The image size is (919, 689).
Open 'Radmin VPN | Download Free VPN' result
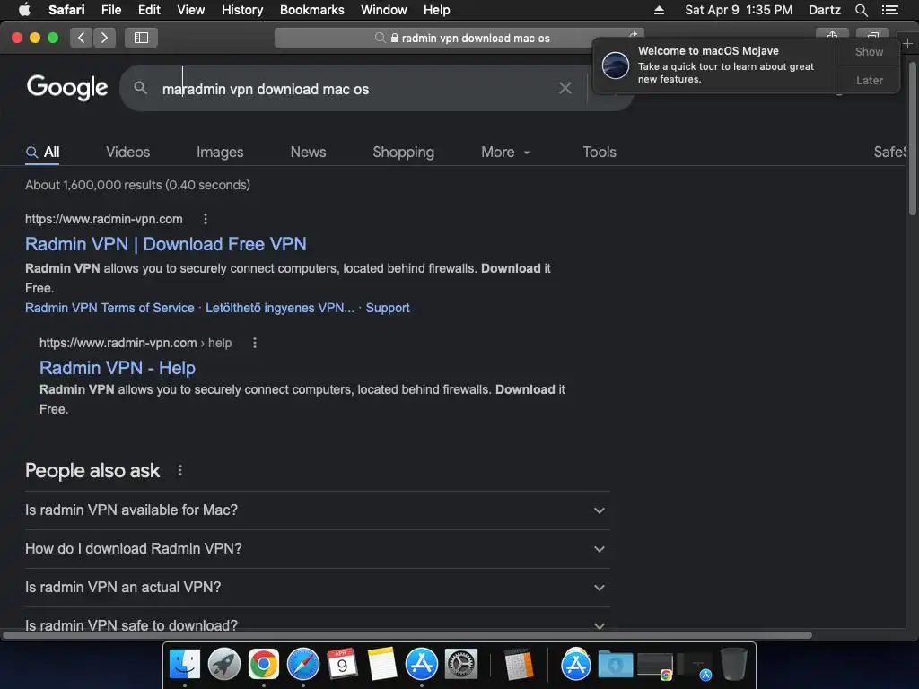tap(166, 244)
